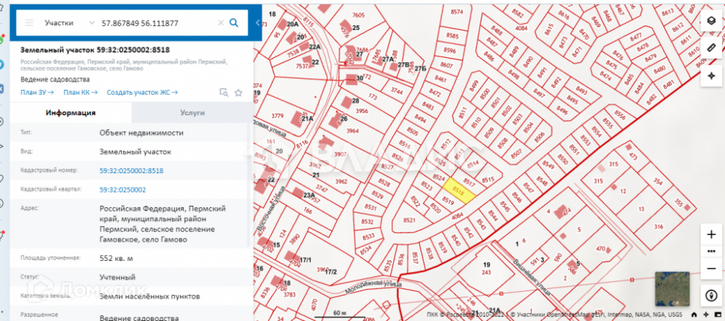Add parcel to favorites with the star
Viewport: 725px width, 321px height.
238,92
